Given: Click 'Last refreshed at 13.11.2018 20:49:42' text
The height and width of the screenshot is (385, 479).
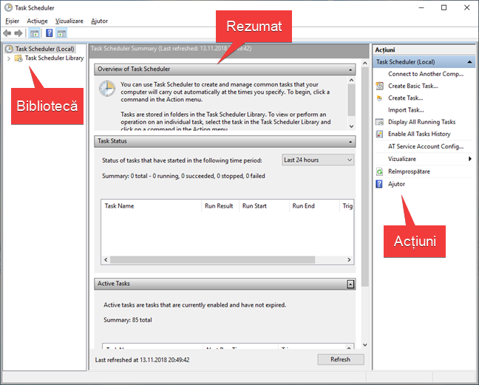Looking at the screenshot, I should tap(143, 360).
